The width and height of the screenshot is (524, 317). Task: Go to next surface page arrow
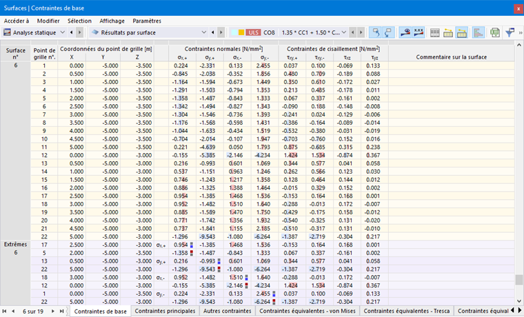(x=53, y=311)
